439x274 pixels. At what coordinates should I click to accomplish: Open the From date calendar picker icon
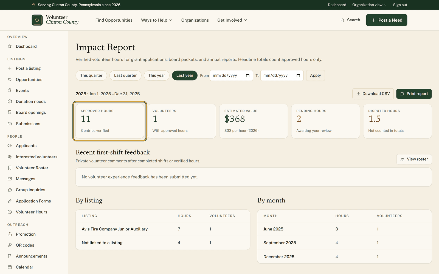(248, 76)
